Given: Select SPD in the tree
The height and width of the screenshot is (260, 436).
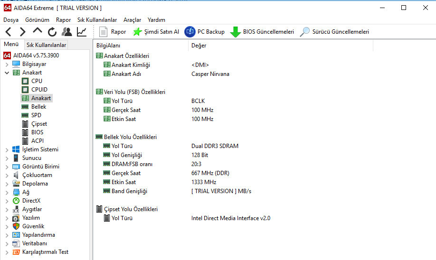Looking at the screenshot, I should coord(36,115).
